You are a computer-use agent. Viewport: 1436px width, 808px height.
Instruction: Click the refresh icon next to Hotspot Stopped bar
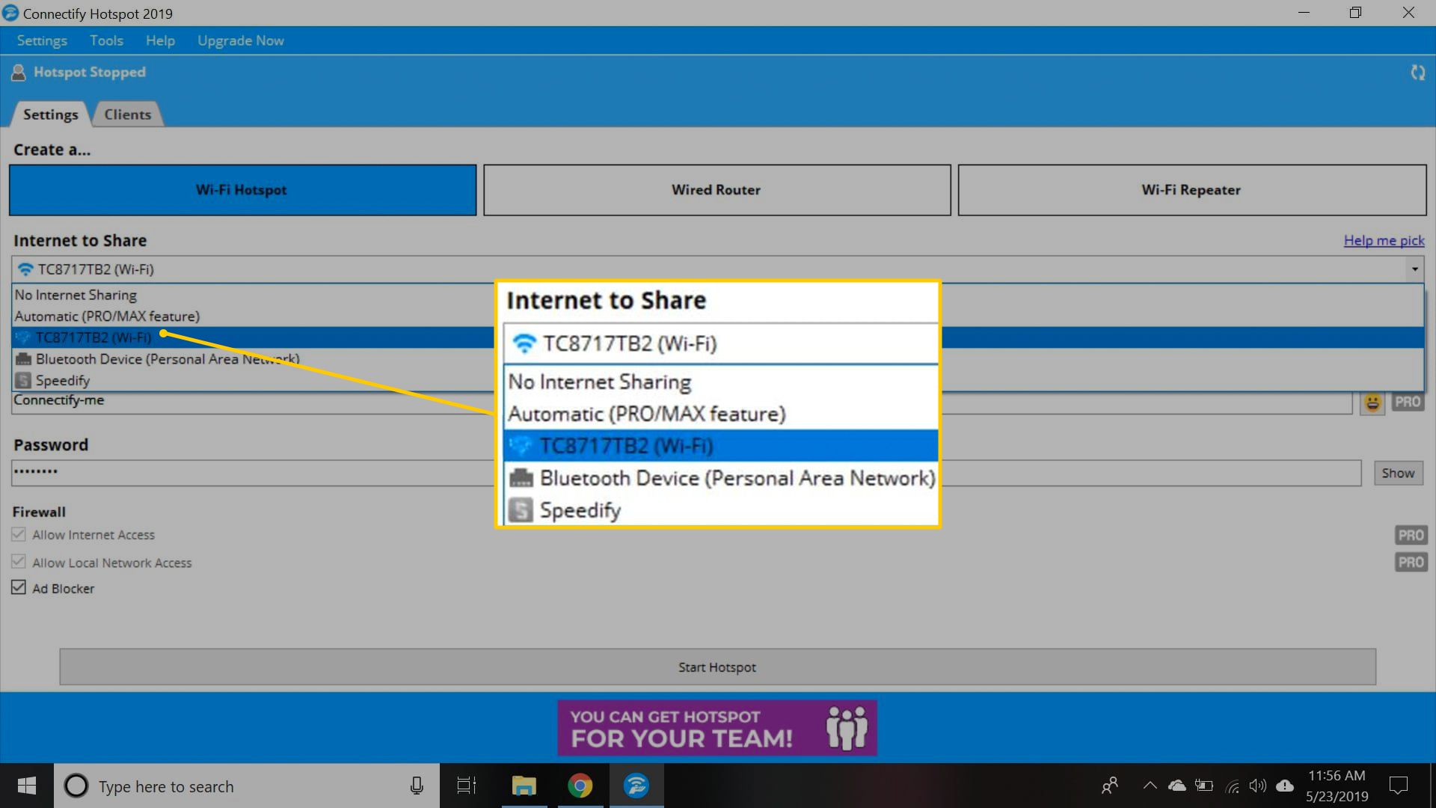coord(1417,73)
